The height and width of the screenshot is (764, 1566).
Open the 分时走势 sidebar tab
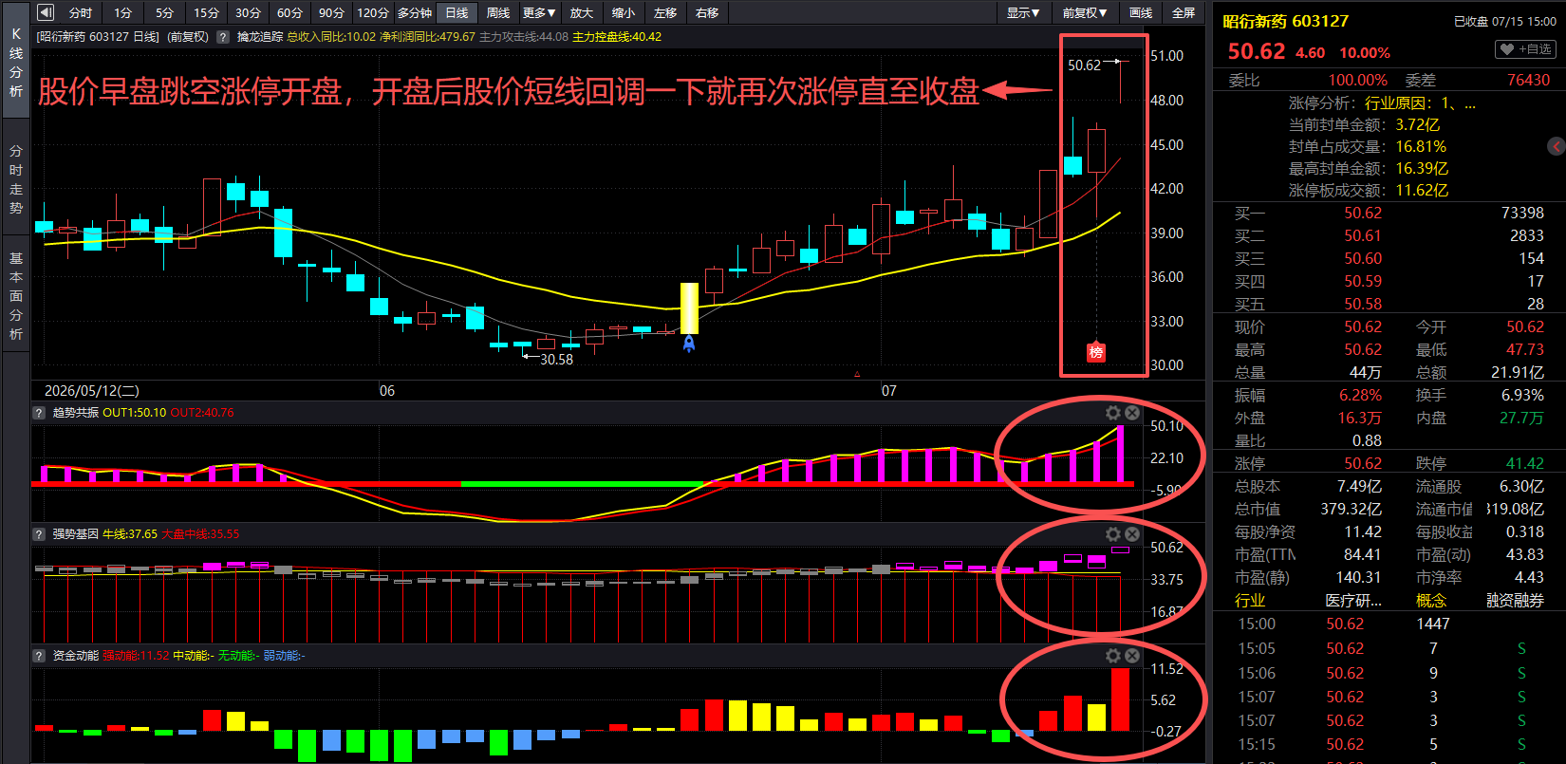tap(16, 179)
